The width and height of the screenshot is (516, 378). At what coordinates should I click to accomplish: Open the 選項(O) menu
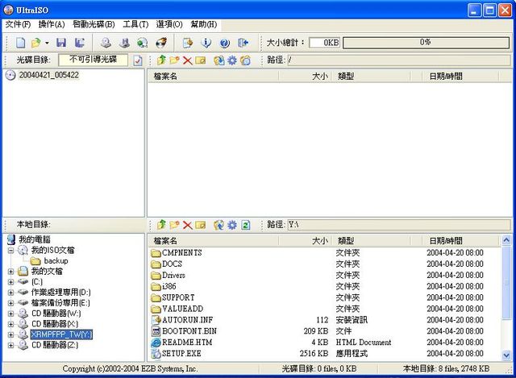pyautogui.click(x=169, y=24)
